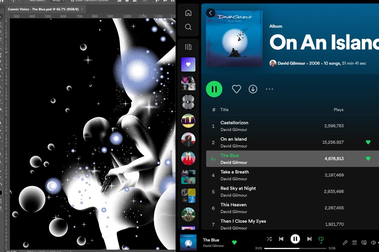Click play count 15,256,927

click(333, 142)
